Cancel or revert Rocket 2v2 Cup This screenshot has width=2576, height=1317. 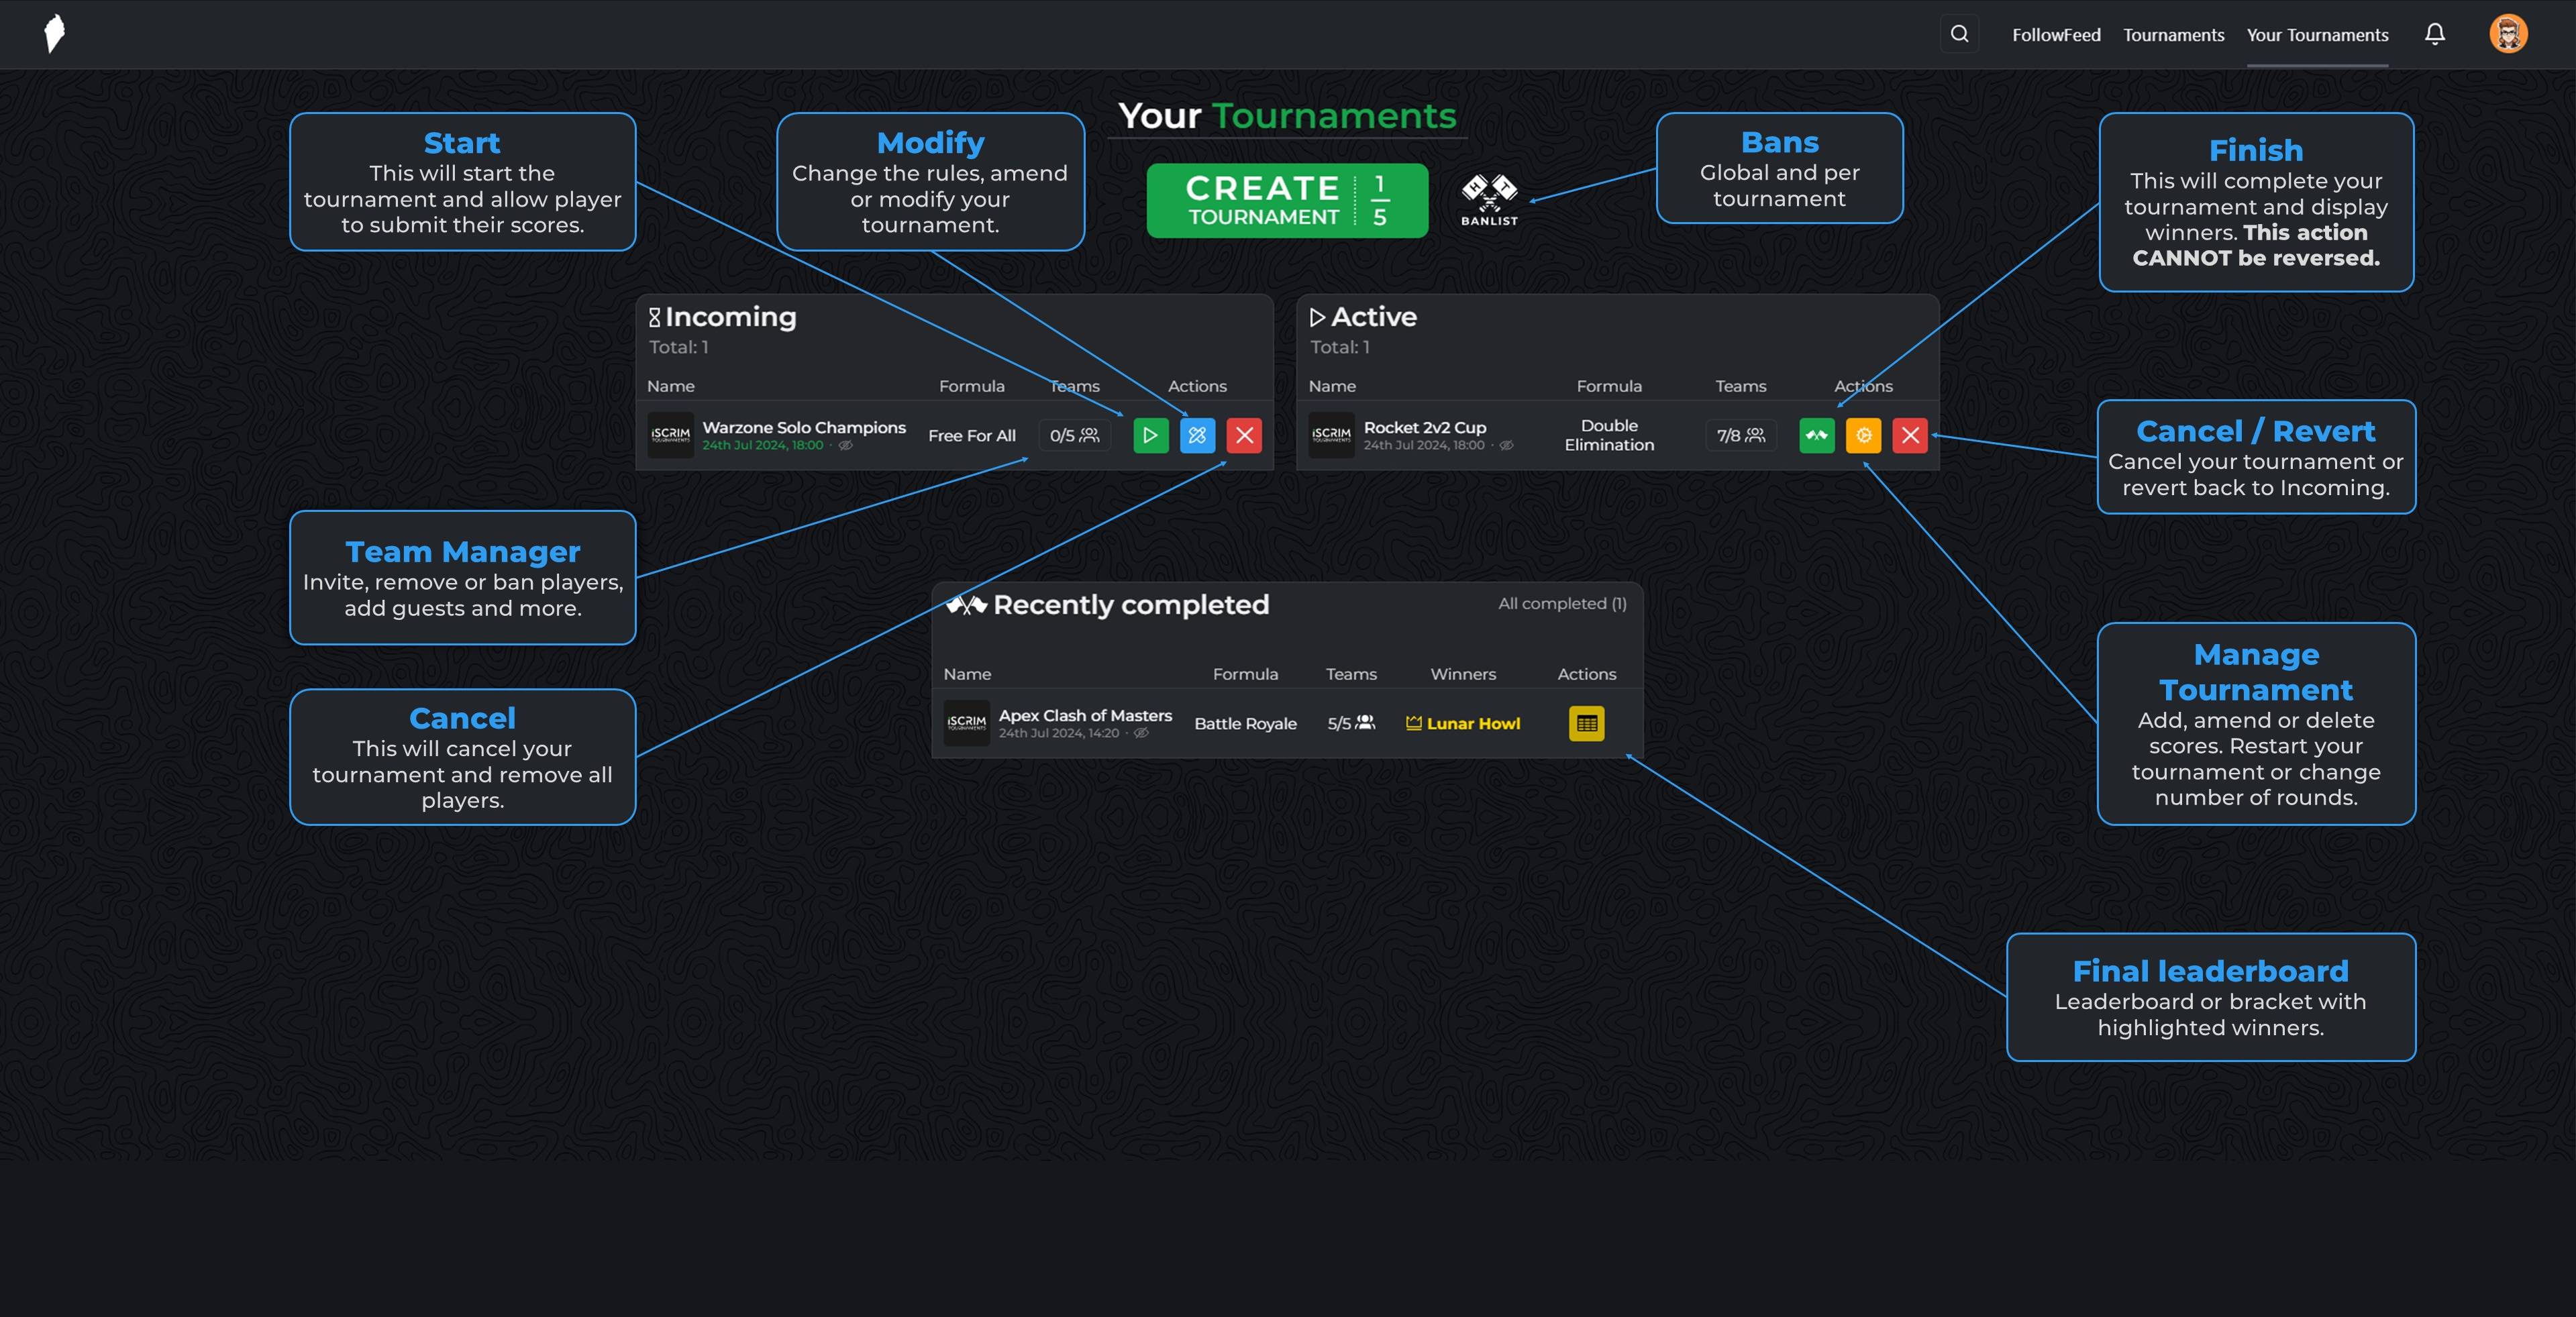click(x=1909, y=435)
